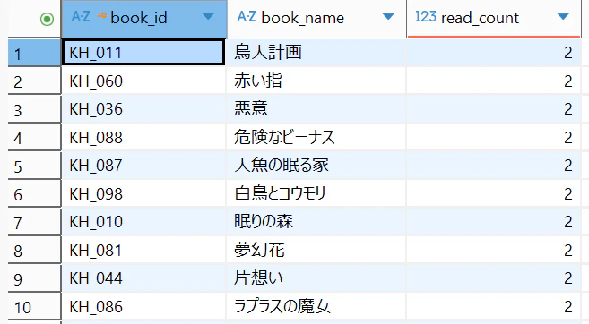
Task: Click the green record indicator icon in grid corner
Action: click(47, 19)
